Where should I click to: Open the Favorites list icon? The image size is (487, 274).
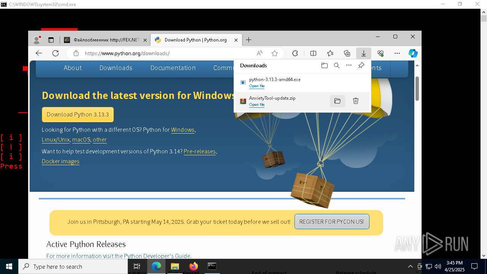point(330,53)
